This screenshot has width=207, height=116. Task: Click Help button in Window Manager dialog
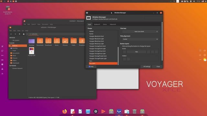point(91,67)
